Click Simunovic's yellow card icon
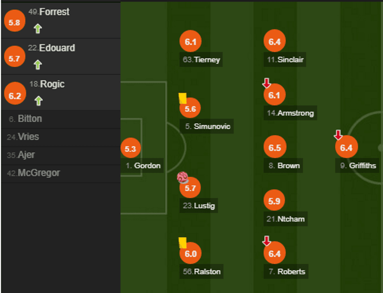The width and height of the screenshot is (383, 293). 183,98
